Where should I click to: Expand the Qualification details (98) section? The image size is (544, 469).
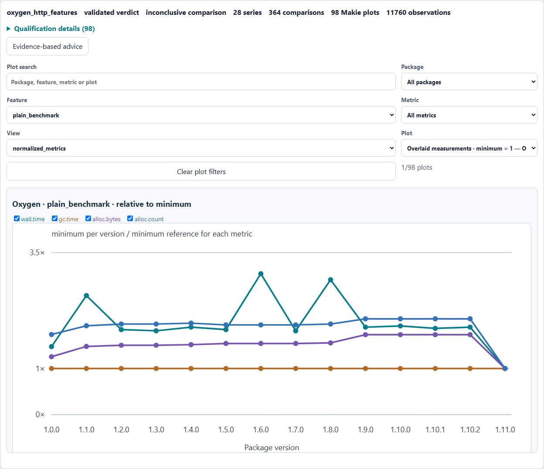[x=51, y=29]
